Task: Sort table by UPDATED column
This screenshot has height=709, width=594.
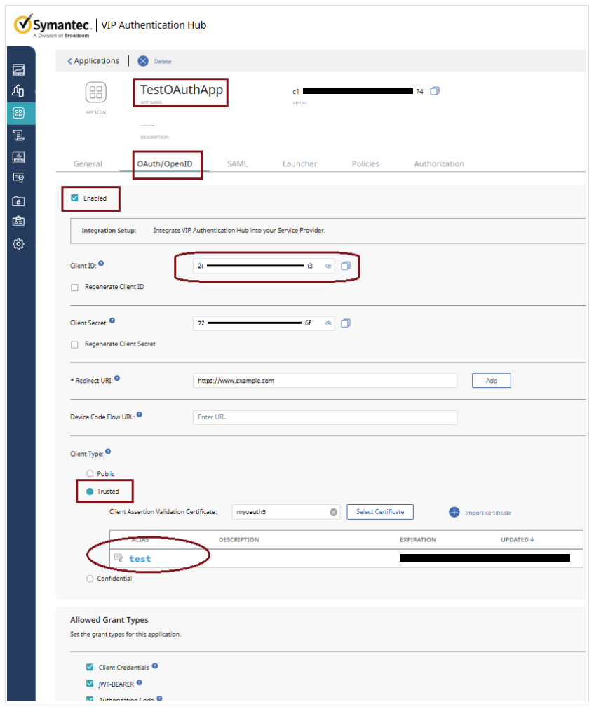Action: pos(517,539)
